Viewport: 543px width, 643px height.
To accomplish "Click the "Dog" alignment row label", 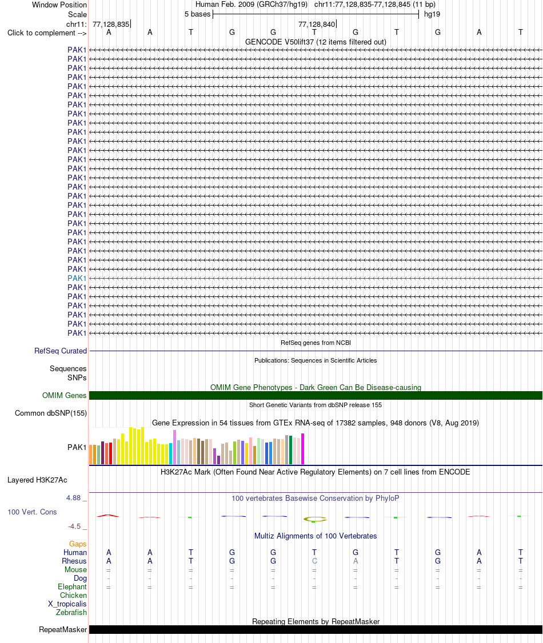I will (x=80, y=578).
